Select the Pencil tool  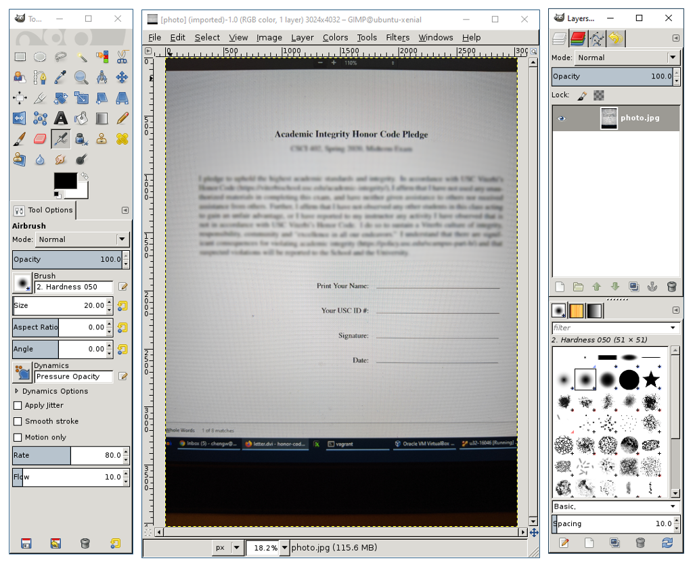point(122,118)
